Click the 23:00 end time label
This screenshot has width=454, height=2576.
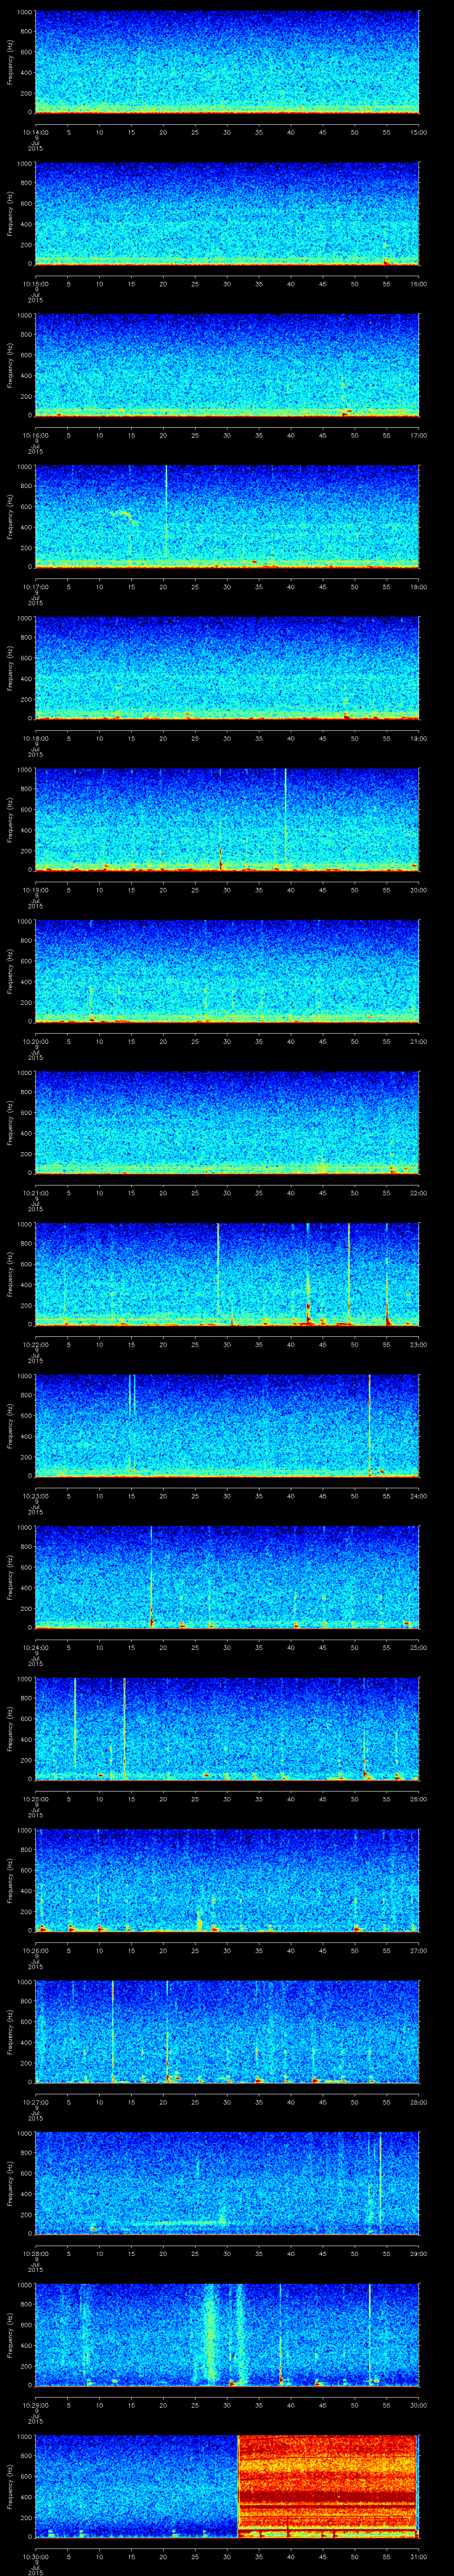[x=419, y=1344]
